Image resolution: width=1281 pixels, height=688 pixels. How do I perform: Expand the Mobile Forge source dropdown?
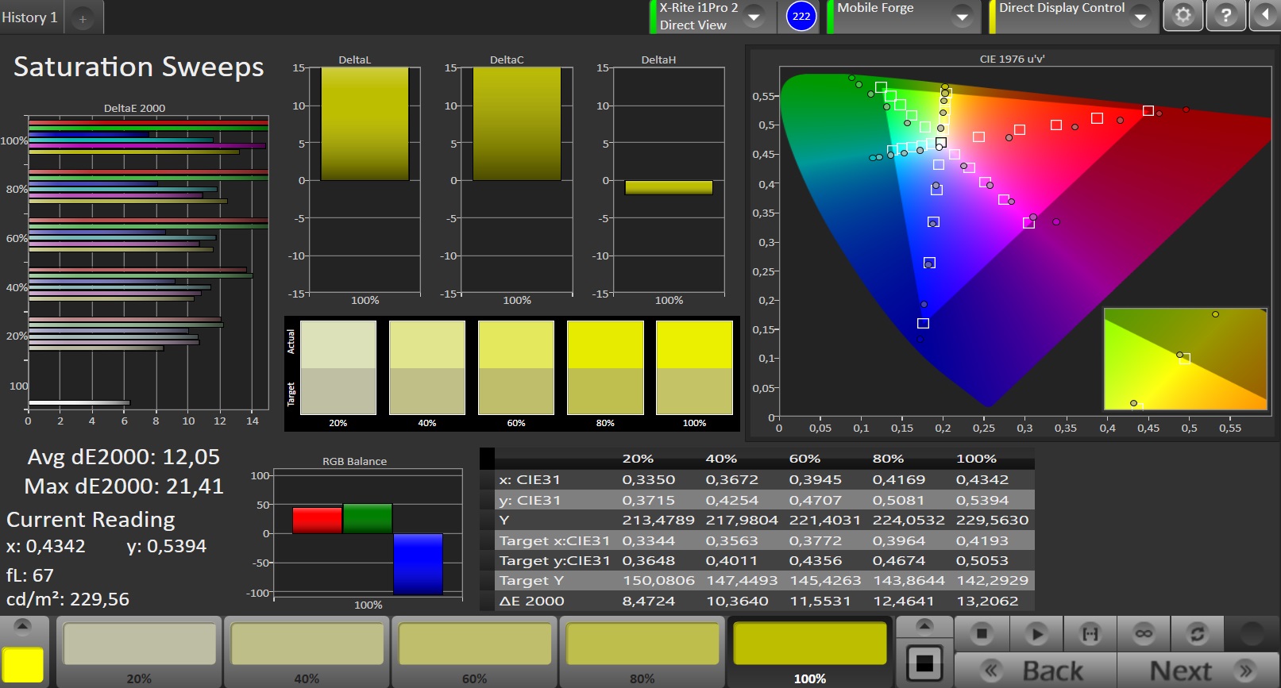tap(962, 16)
